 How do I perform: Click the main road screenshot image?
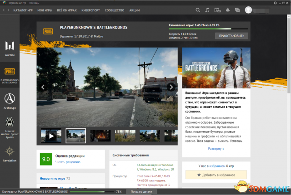click(x=107, y=87)
